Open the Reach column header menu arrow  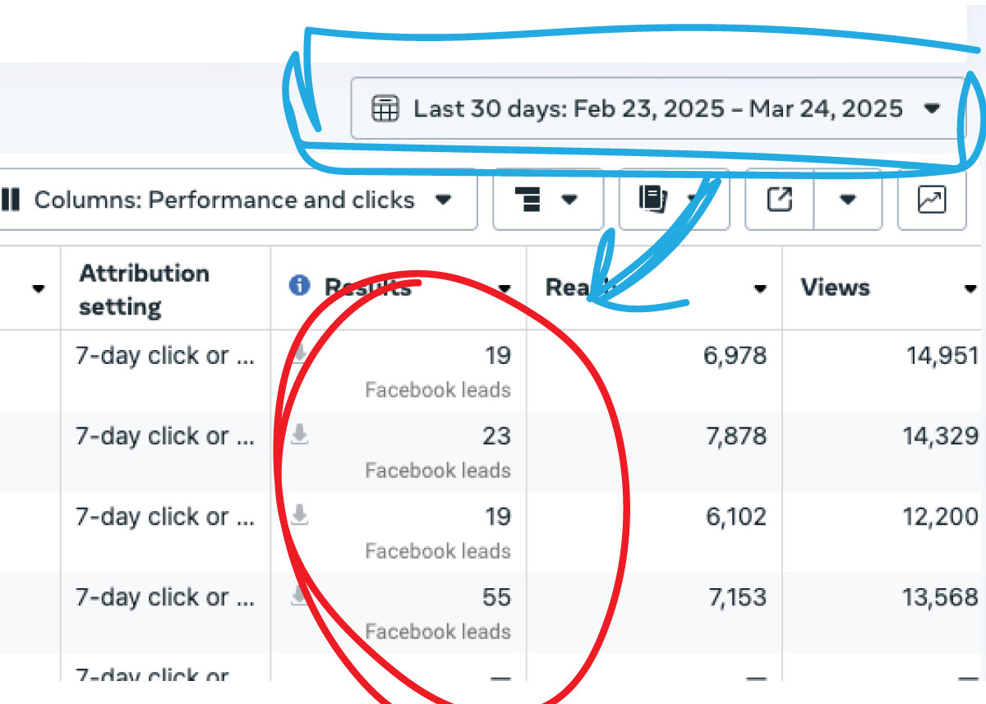pos(760,288)
